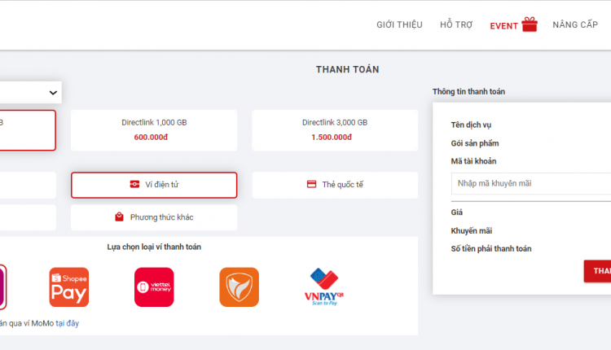Click the THANH TOÁN page heading
This screenshot has height=350, width=611.
(x=348, y=69)
